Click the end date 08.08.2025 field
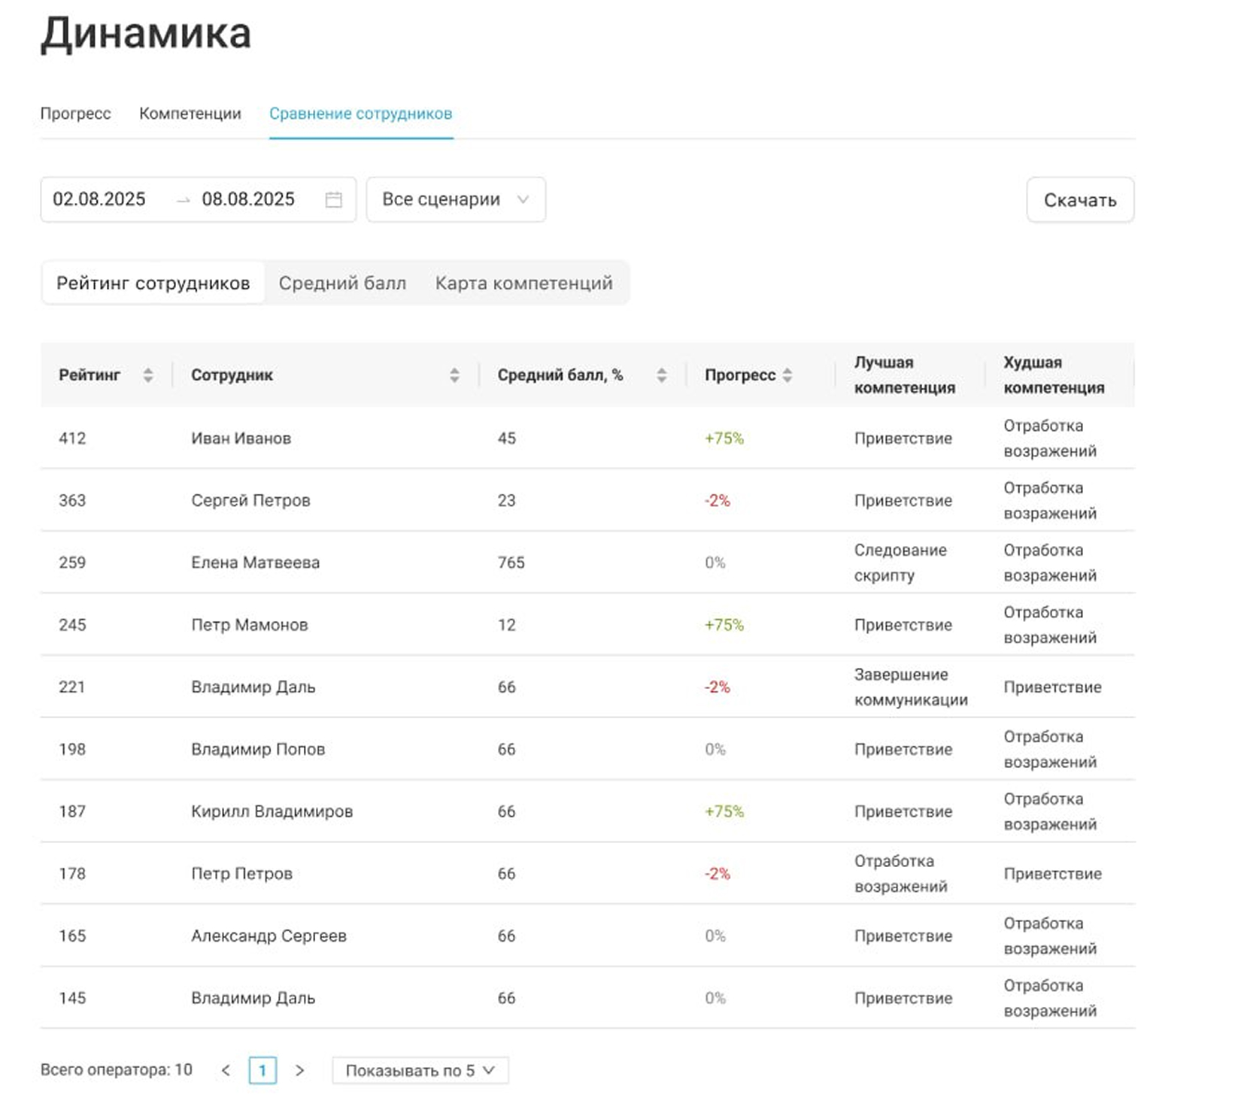The image size is (1238, 1101). pyautogui.click(x=248, y=199)
